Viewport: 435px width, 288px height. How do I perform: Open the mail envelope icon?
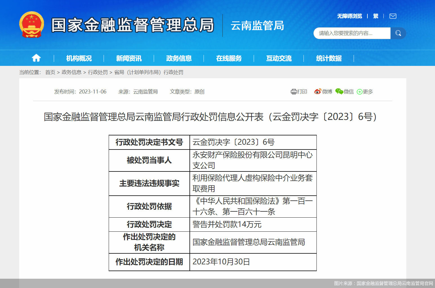click(x=393, y=16)
